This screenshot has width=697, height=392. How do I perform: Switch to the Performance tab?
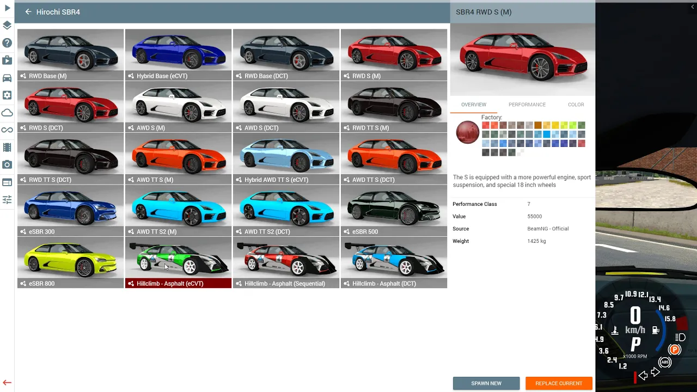[x=527, y=105]
